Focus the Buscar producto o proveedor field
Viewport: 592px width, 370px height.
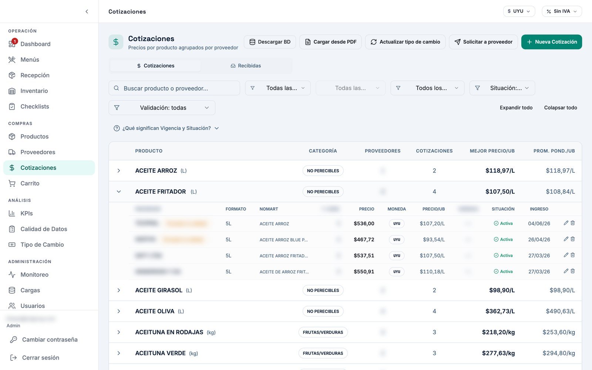[174, 88]
